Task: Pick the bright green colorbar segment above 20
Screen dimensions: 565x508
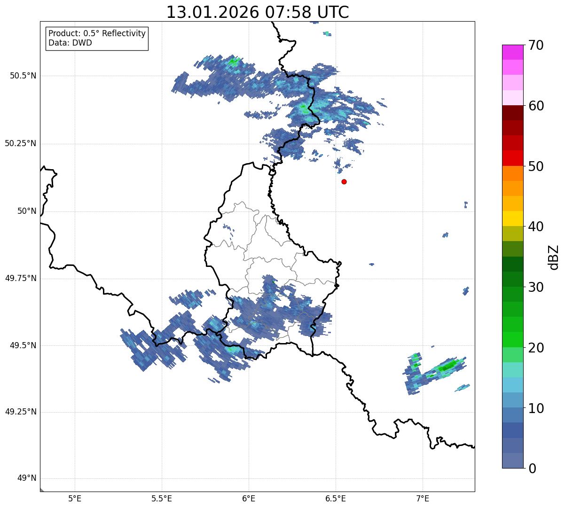Action: [x=513, y=339]
